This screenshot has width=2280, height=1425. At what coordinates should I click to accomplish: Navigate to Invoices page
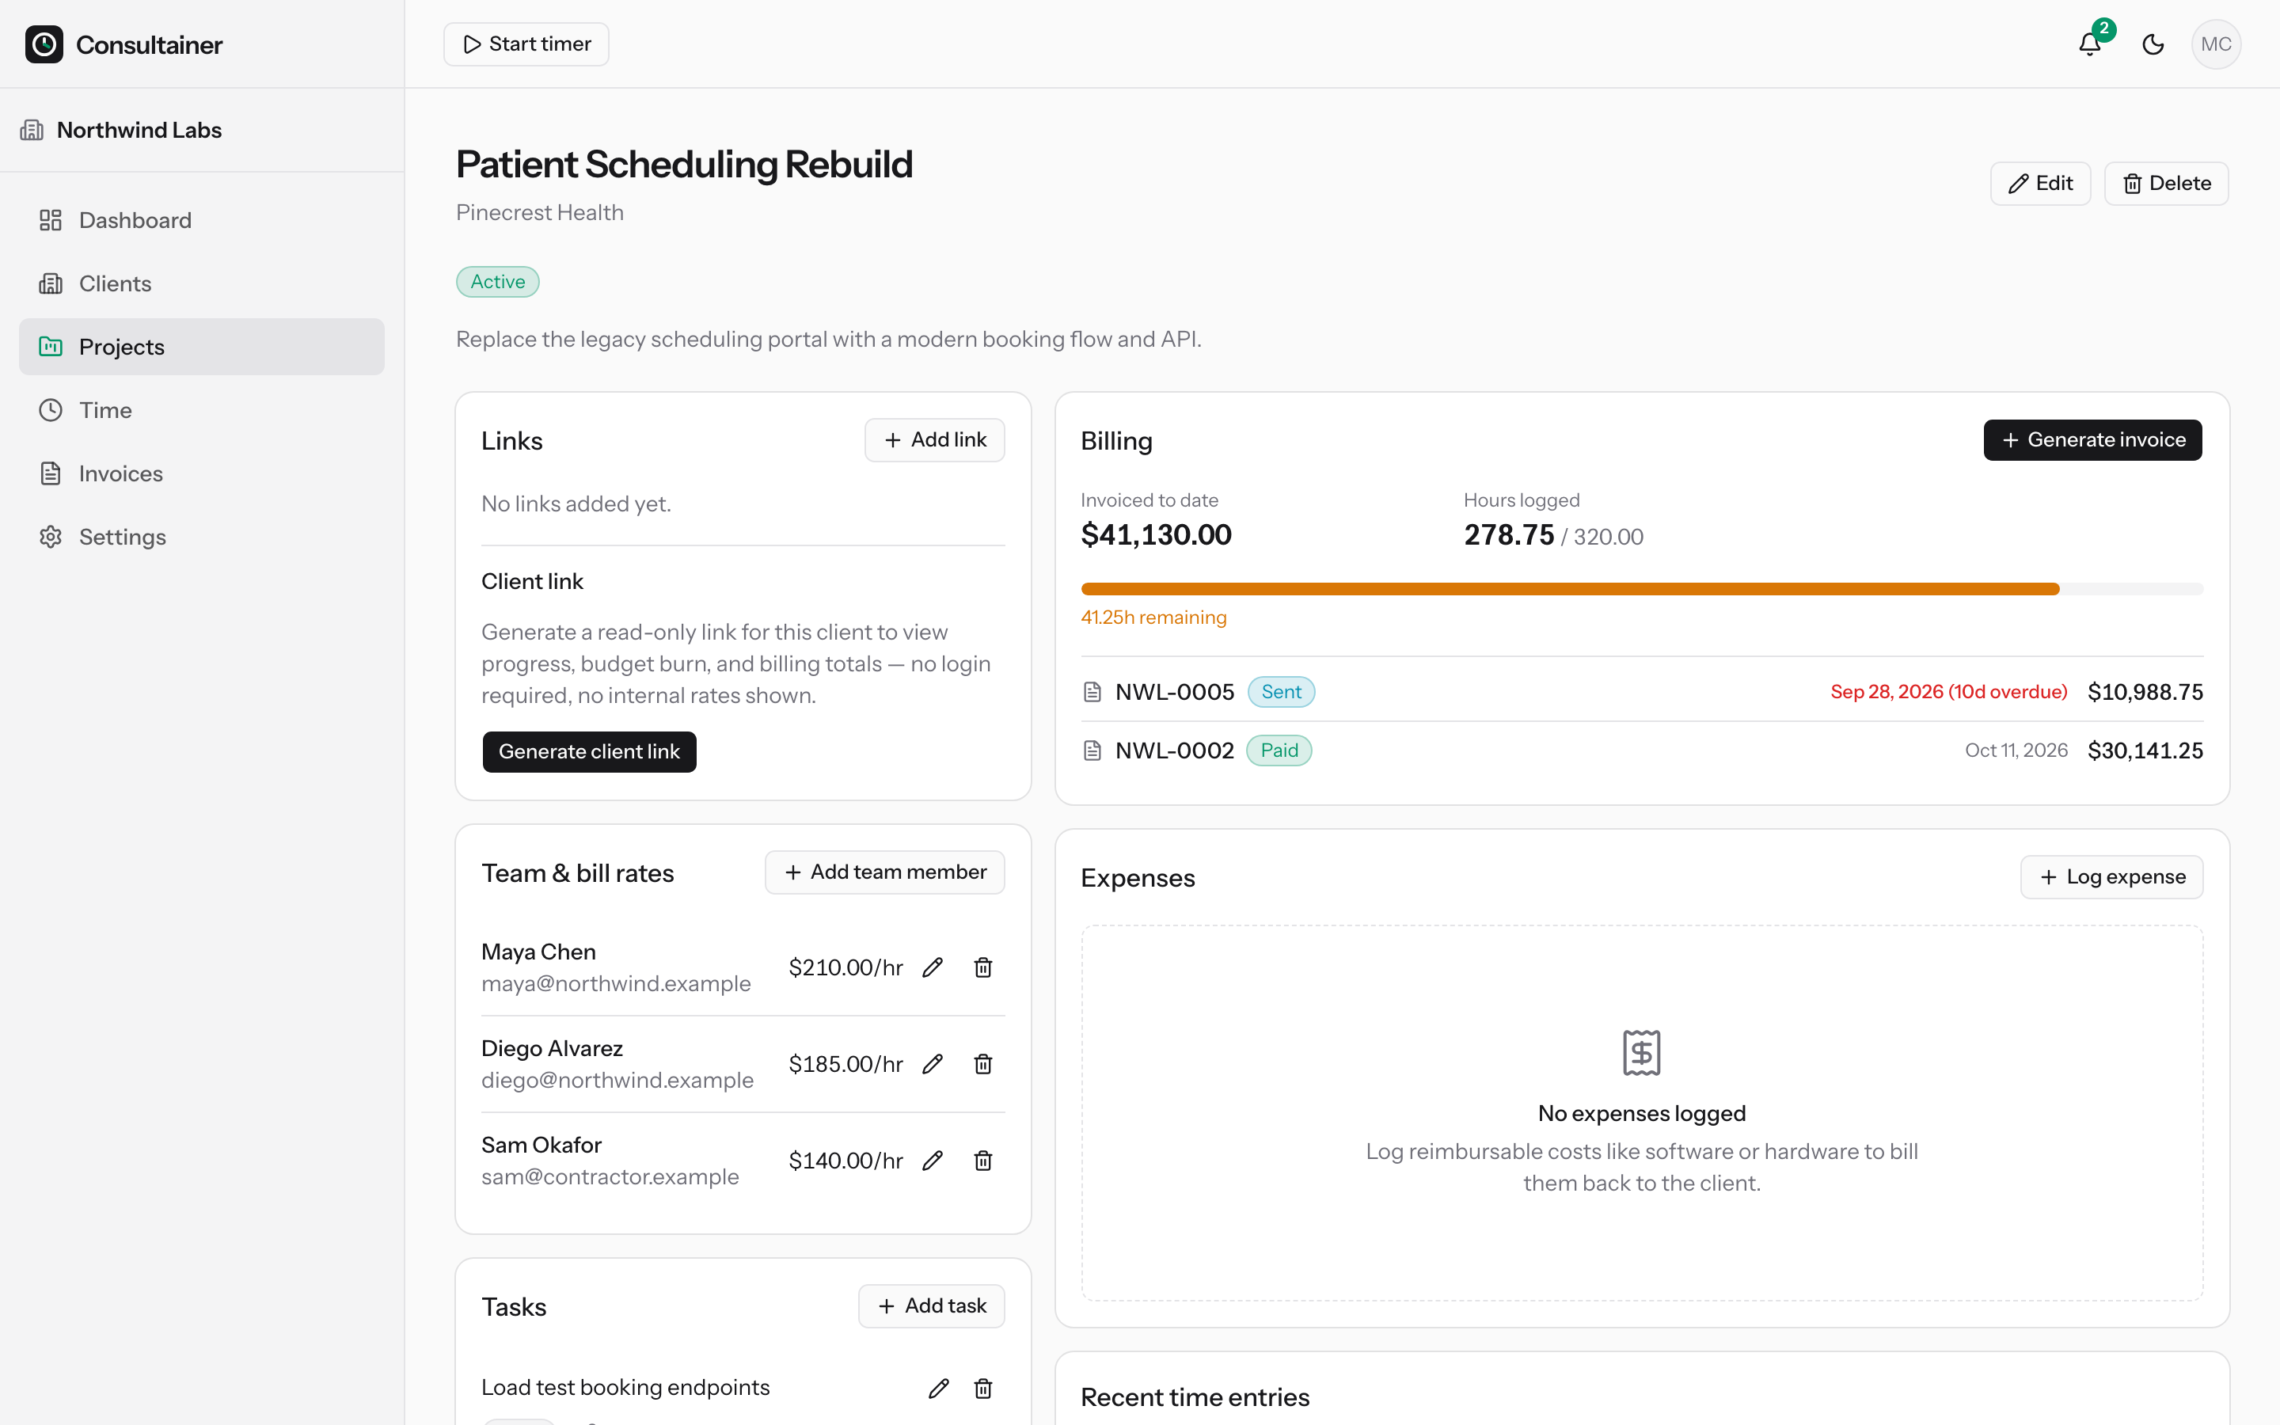(202, 472)
